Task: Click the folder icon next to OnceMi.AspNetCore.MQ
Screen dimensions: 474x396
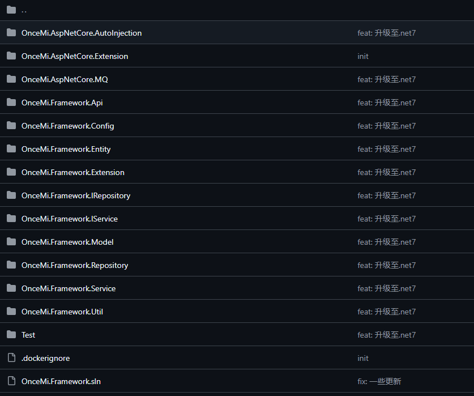Action: click(11, 79)
